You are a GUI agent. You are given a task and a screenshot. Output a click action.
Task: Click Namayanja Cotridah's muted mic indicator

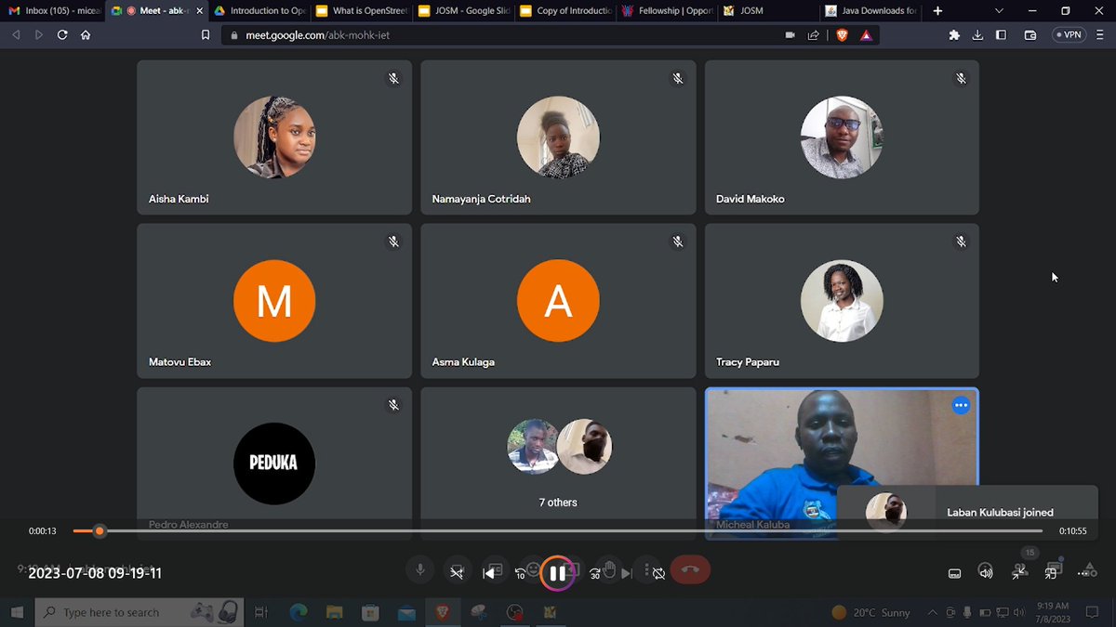[x=678, y=79]
